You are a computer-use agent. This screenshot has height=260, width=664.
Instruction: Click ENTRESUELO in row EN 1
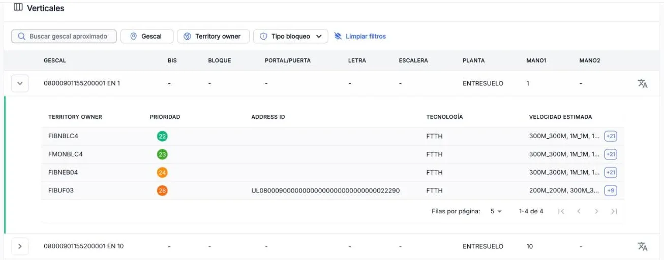point(483,83)
